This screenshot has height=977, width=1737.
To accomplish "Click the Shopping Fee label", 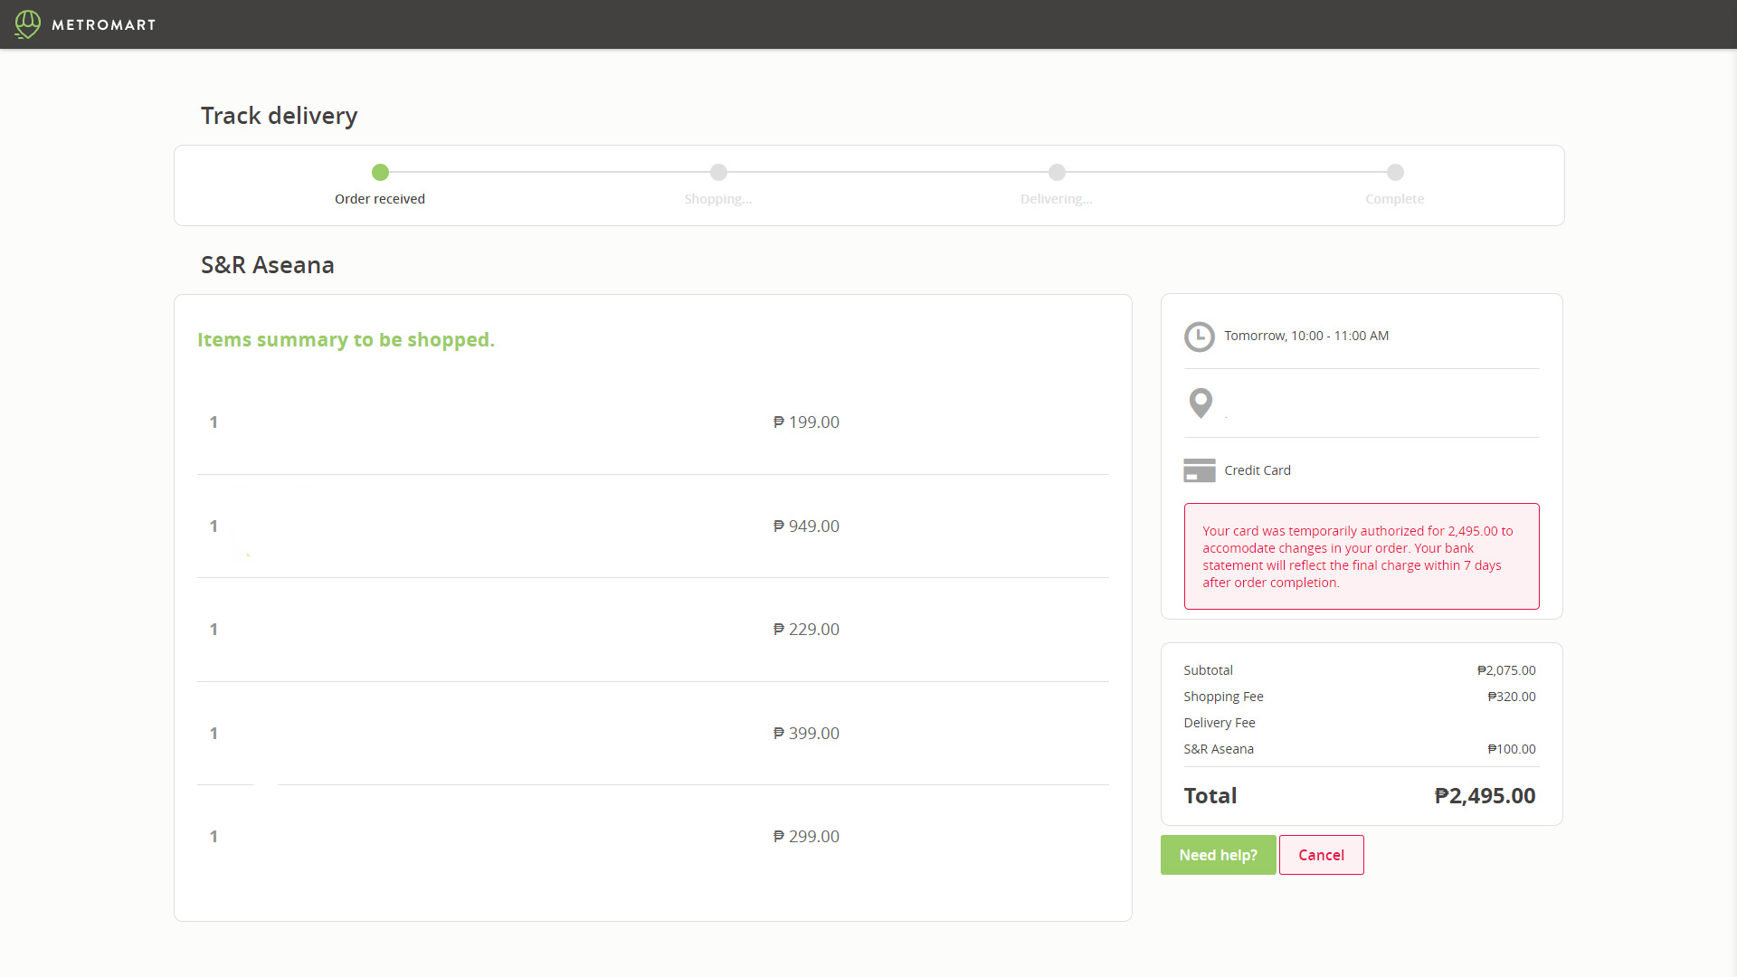I will click(1223, 697).
